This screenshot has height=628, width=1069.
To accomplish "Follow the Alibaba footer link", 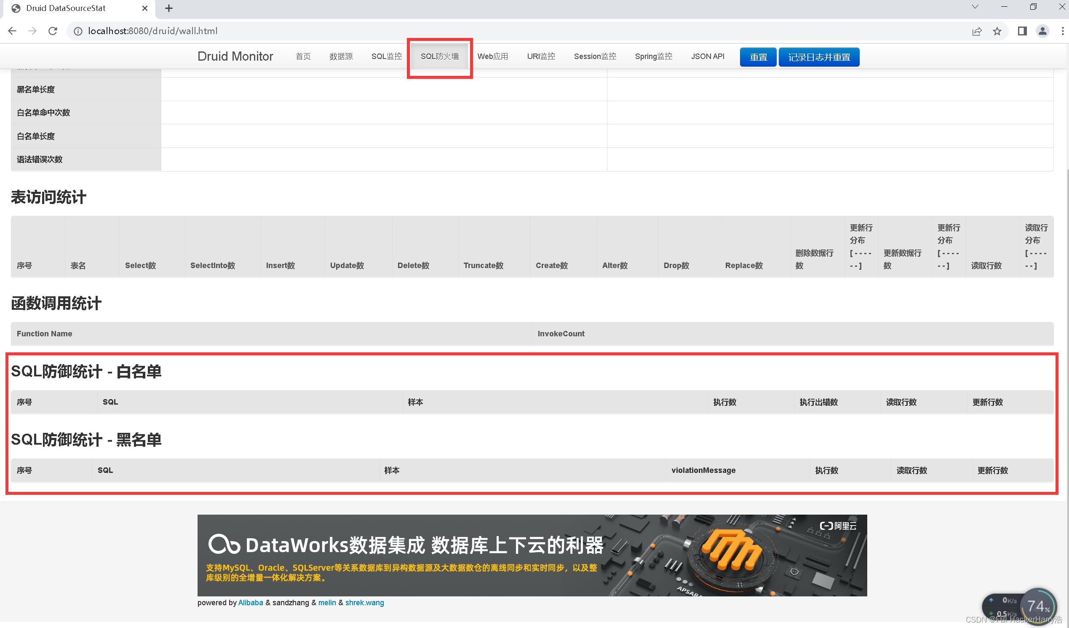I will [x=251, y=603].
